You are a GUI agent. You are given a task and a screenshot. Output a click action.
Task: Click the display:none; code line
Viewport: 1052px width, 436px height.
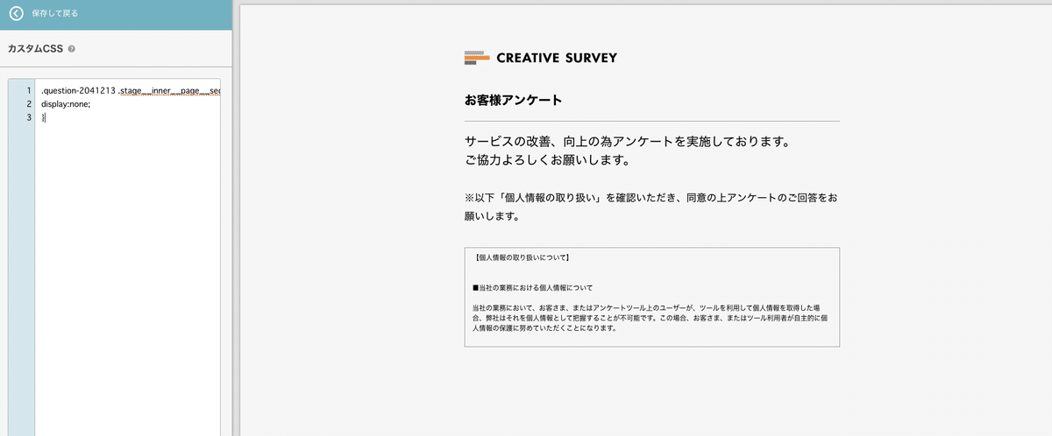[66, 104]
